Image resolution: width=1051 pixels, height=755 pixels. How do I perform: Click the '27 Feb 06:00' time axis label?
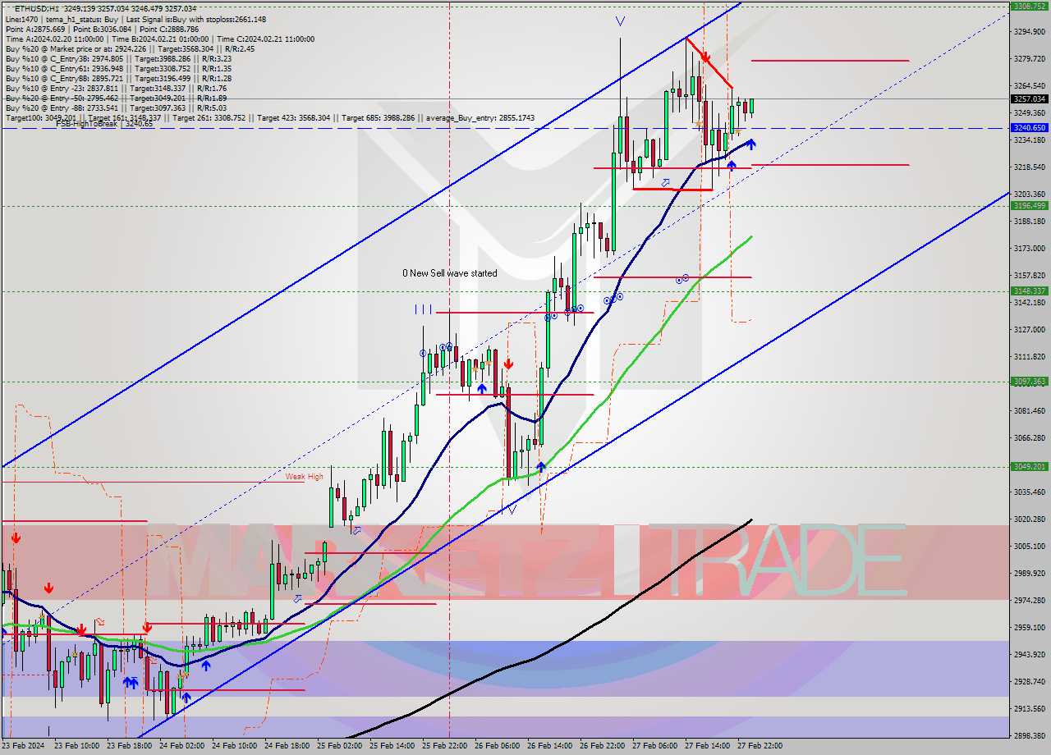pyautogui.click(x=655, y=746)
